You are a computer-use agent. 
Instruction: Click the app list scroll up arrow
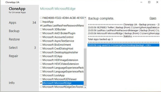click(85, 18)
